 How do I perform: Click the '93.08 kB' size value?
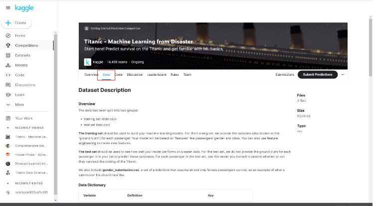303,116
